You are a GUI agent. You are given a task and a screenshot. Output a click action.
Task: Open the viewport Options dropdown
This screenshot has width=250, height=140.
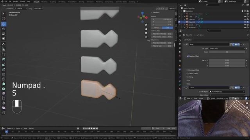(173, 9)
